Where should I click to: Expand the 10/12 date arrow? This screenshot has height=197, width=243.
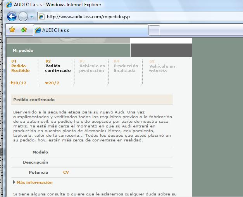click(x=12, y=83)
